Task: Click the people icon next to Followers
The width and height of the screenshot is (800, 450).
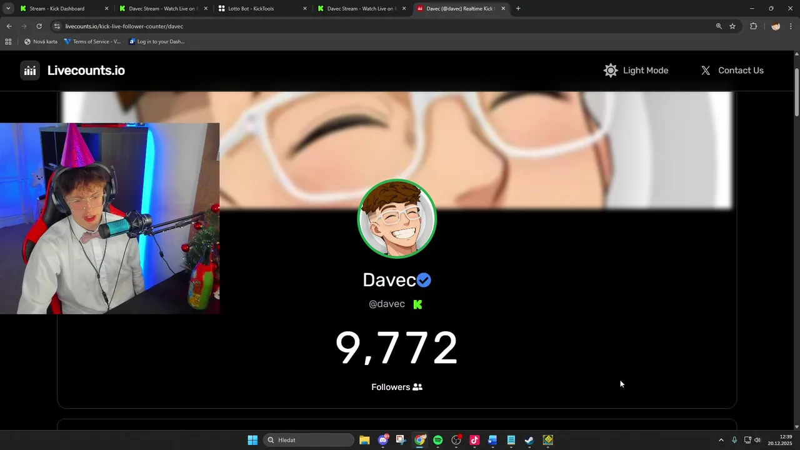Action: click(x=417, y=387)
